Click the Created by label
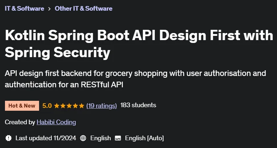 point(20,122)
